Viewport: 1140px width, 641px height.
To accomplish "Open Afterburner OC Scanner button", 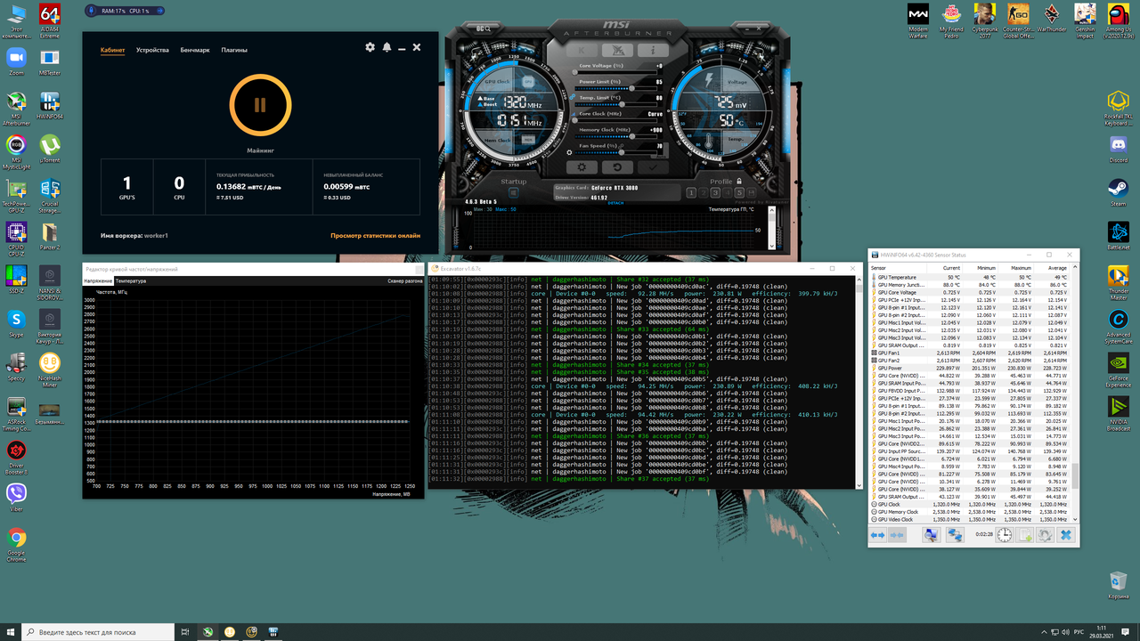I will point(483,29).
